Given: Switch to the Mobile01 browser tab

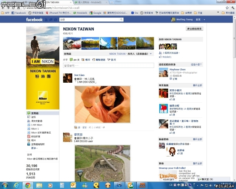Looking at the screenshot, I should click(91, 2).
